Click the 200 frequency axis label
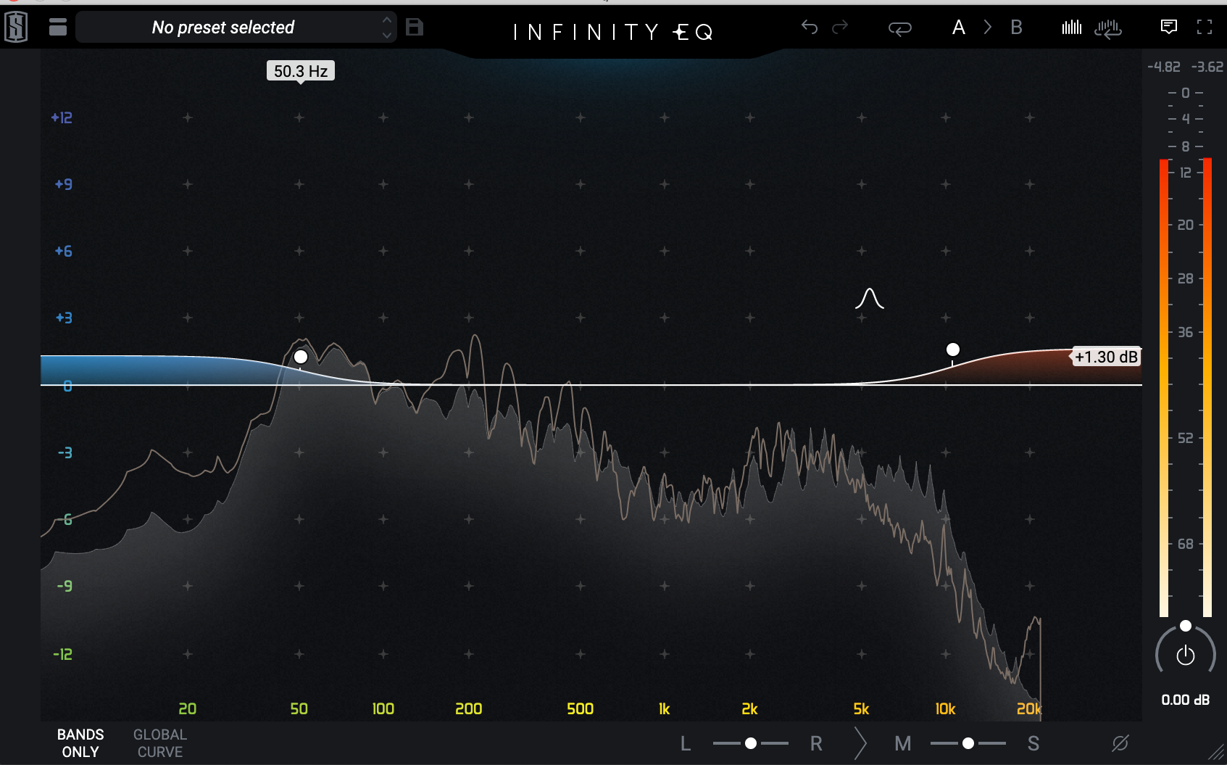 click(x=469, y=708)
